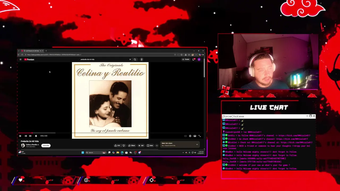Open Windows Start menu
The width and height of the screenshot is (340, 191).
83,153
